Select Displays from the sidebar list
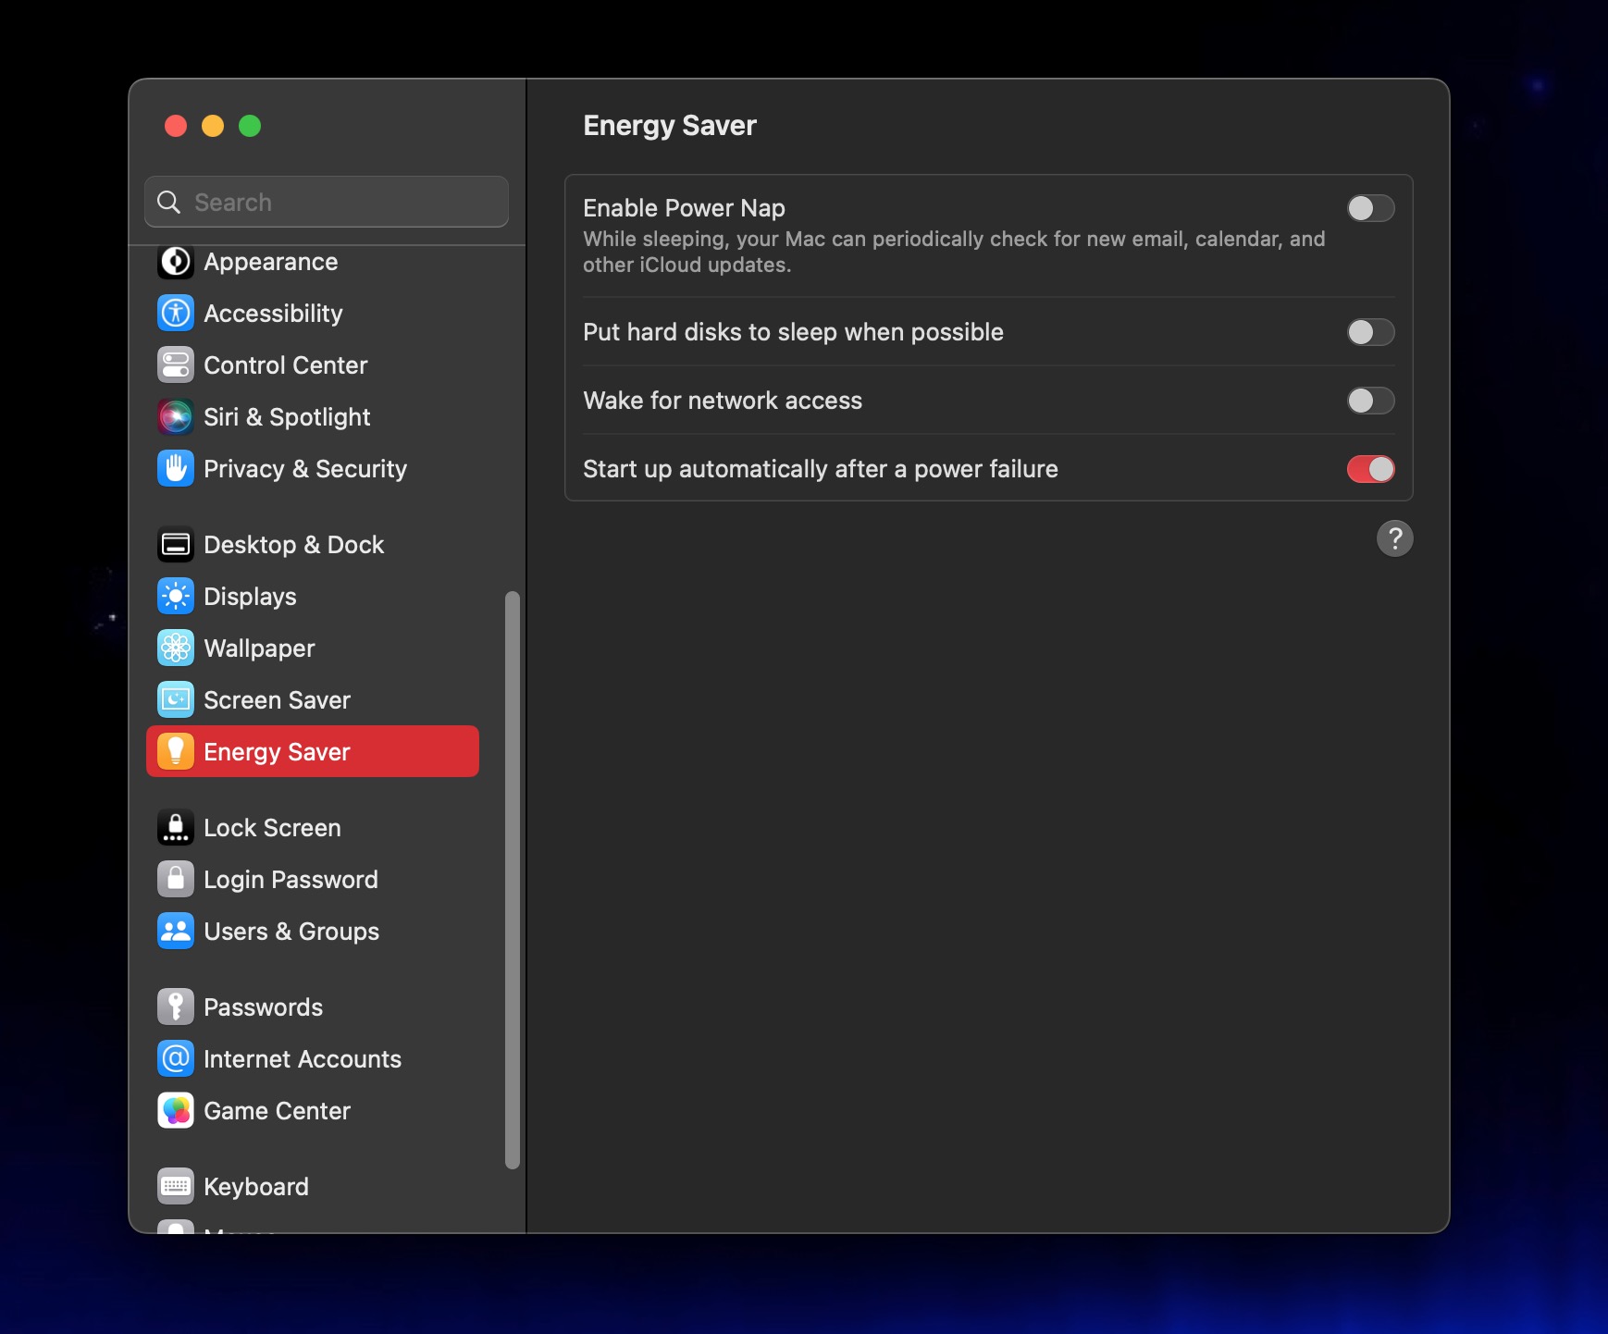 coord(313,597)
